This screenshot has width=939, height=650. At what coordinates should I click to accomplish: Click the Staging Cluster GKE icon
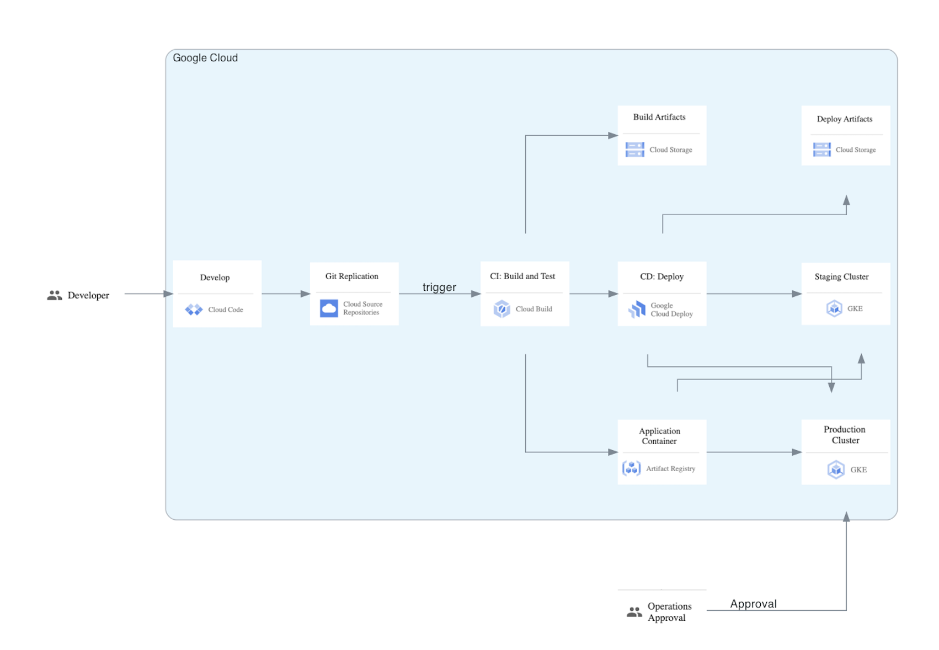834,308
